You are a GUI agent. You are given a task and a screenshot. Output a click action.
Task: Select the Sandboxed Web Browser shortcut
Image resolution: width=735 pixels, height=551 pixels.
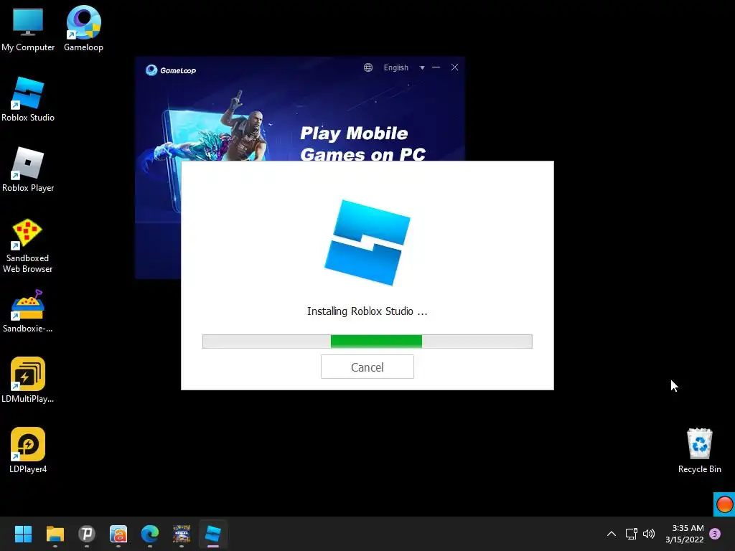[28, 246]
